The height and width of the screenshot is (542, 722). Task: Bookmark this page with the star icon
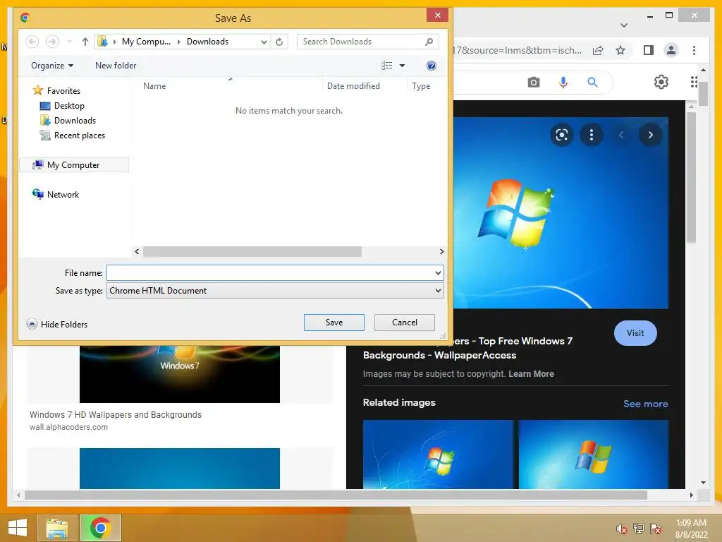click(x=620, y=50)
